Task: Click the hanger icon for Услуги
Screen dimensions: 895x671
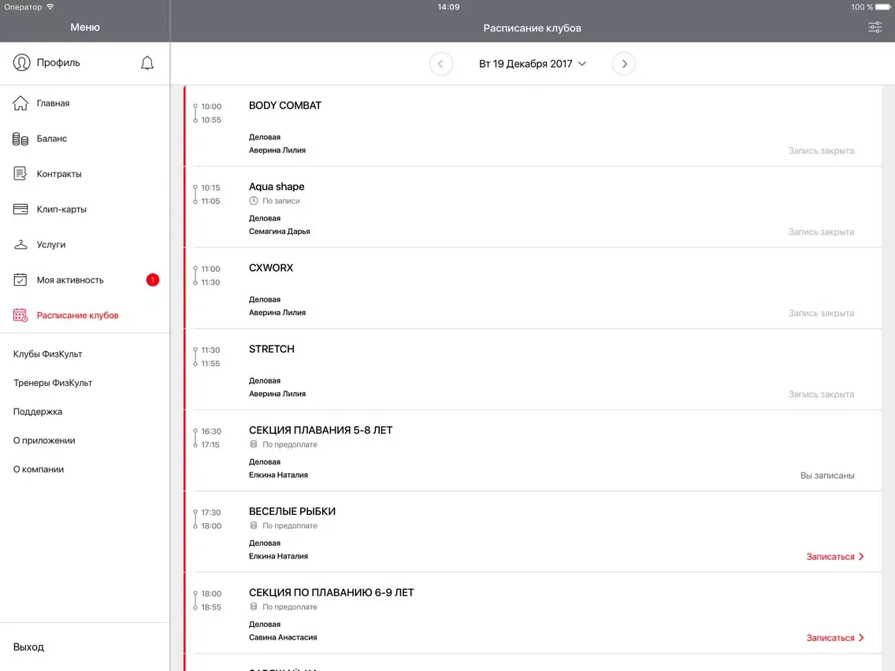Action: pyautogui.click(x=20, y=245)
